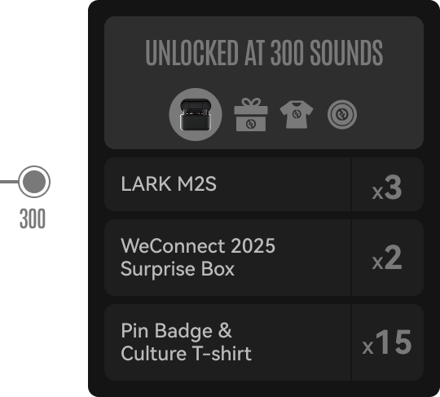
Task: Select the LARK M2S prize row
Action: 264,184
